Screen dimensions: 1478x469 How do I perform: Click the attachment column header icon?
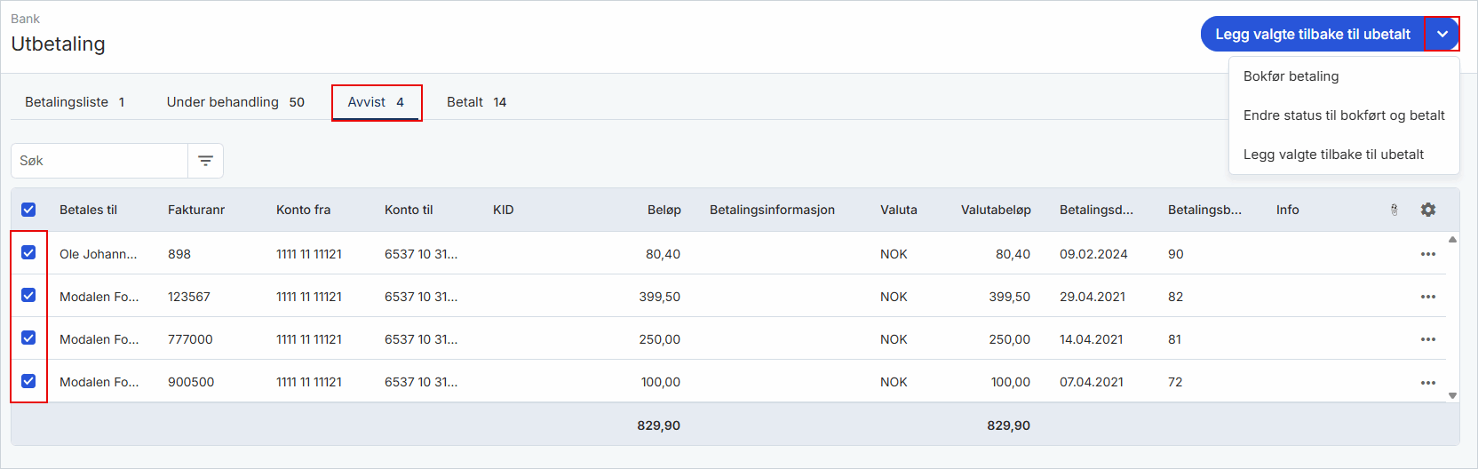click(x=1394, y=210)
